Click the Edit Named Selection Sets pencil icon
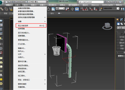The height and width of the screenshot is (90, 125). (100, 9)
